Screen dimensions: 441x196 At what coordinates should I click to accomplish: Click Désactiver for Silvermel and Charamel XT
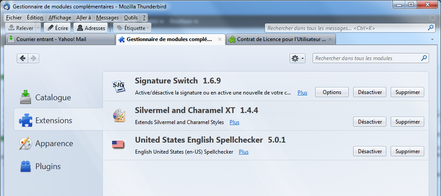coord(370,122)
